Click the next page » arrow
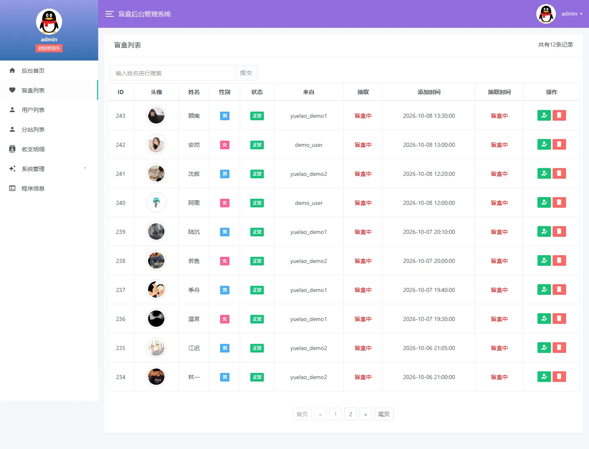Screen dimensions: 589x449 coord(366,414)
